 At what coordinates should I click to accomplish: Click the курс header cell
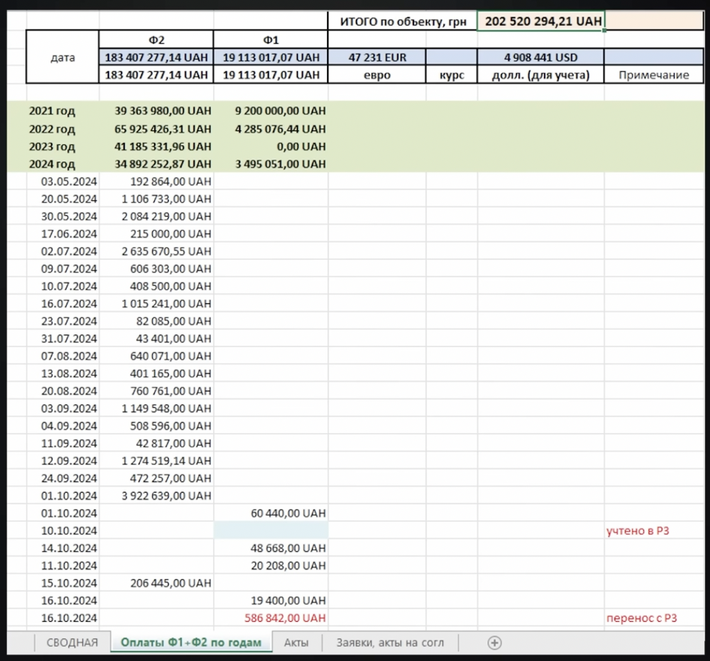pyautogui.click(x=451, y=75)
